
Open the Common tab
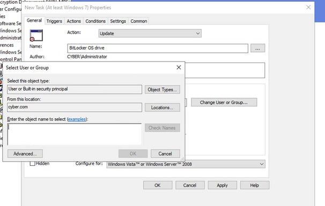pyautogui.click(x=139, y=21)
